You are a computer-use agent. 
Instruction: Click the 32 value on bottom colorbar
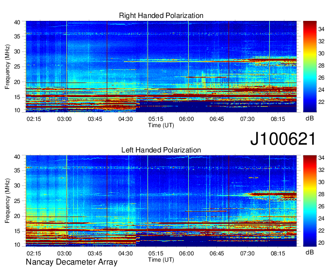click(321, 169)
